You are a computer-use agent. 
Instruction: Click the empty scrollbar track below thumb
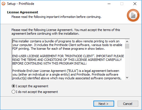pyautogui.click(x=127, y=62)
